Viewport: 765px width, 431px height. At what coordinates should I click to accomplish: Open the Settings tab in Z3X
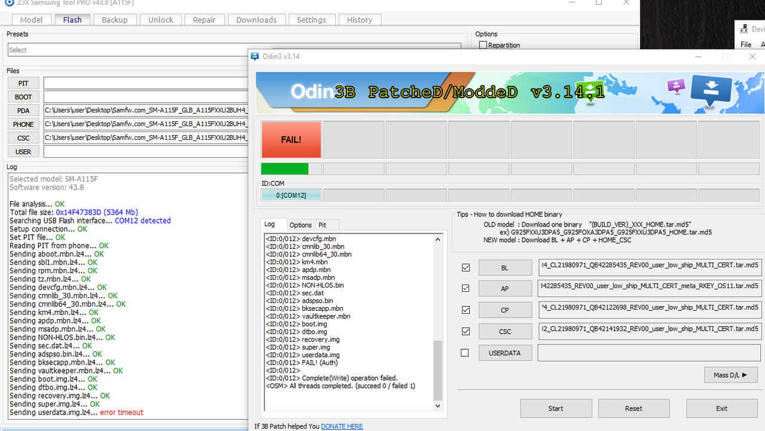[311, 20]
